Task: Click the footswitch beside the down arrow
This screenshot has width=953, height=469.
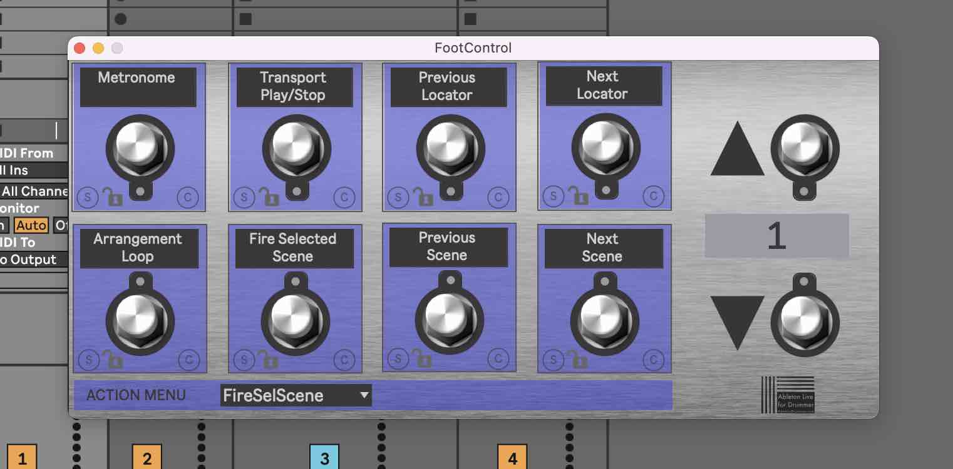Action: tap(805, 323)
